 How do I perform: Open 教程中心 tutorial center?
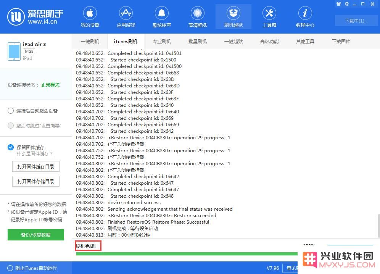coord(305,17)
